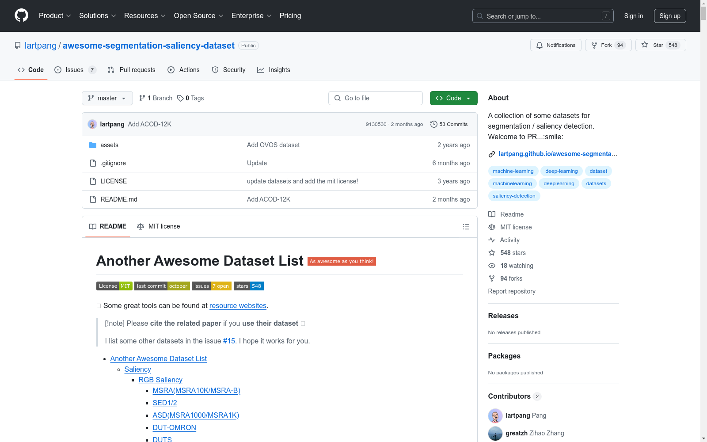Expand the Enterprise menu
The width and height of the screenshot is (707, 442).
251,15
